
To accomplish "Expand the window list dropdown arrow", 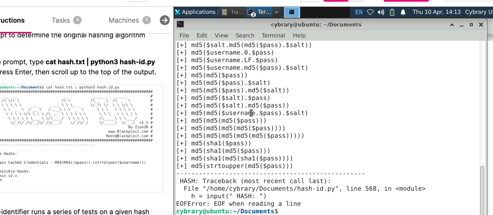I will tap(277, 12).
